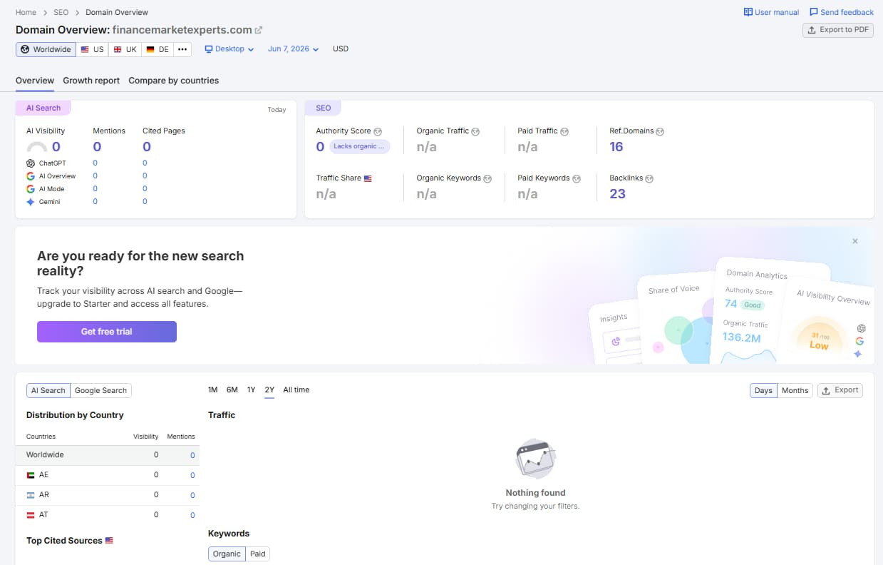The width and height of the screenshot is (883, 565).
Task: Click the ChatGPT logo icon
Action: click(x=31, y=163)
